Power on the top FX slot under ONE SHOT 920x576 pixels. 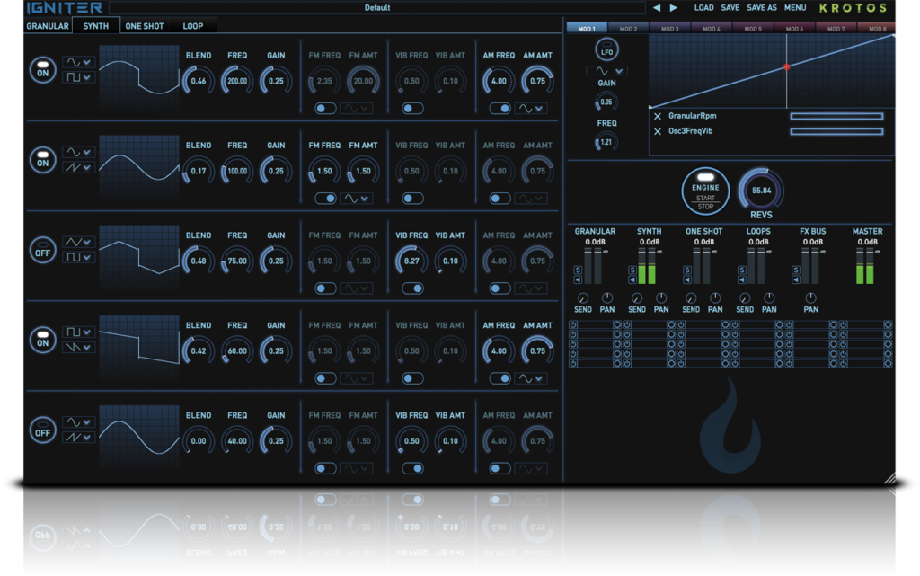click(x=681, y=324)
